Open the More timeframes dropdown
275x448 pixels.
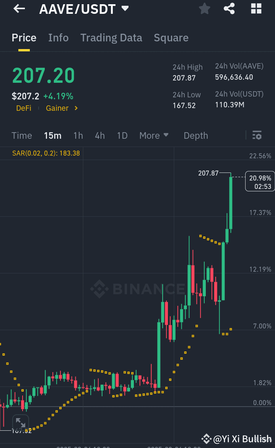(154, 135)
